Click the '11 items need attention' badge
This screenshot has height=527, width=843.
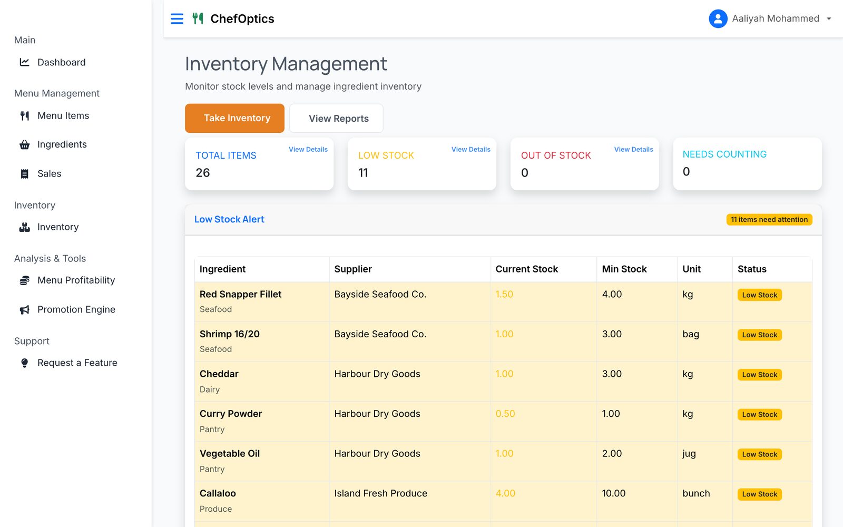[769, 220]
